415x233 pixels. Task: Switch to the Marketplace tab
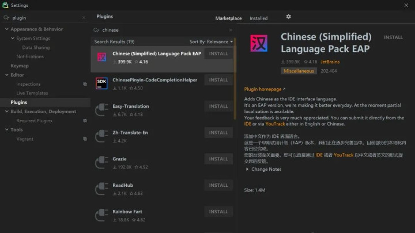pos(228,18)
